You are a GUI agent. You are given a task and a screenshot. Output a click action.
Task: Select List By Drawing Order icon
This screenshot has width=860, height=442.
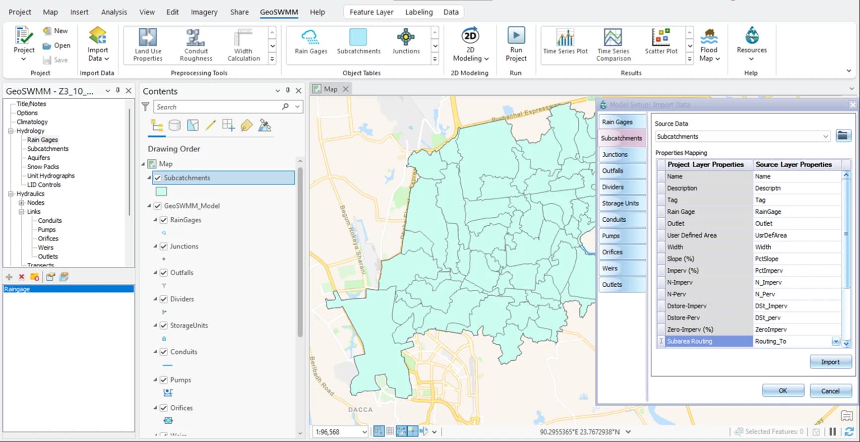pyautogui.click(x=157, y=126)
